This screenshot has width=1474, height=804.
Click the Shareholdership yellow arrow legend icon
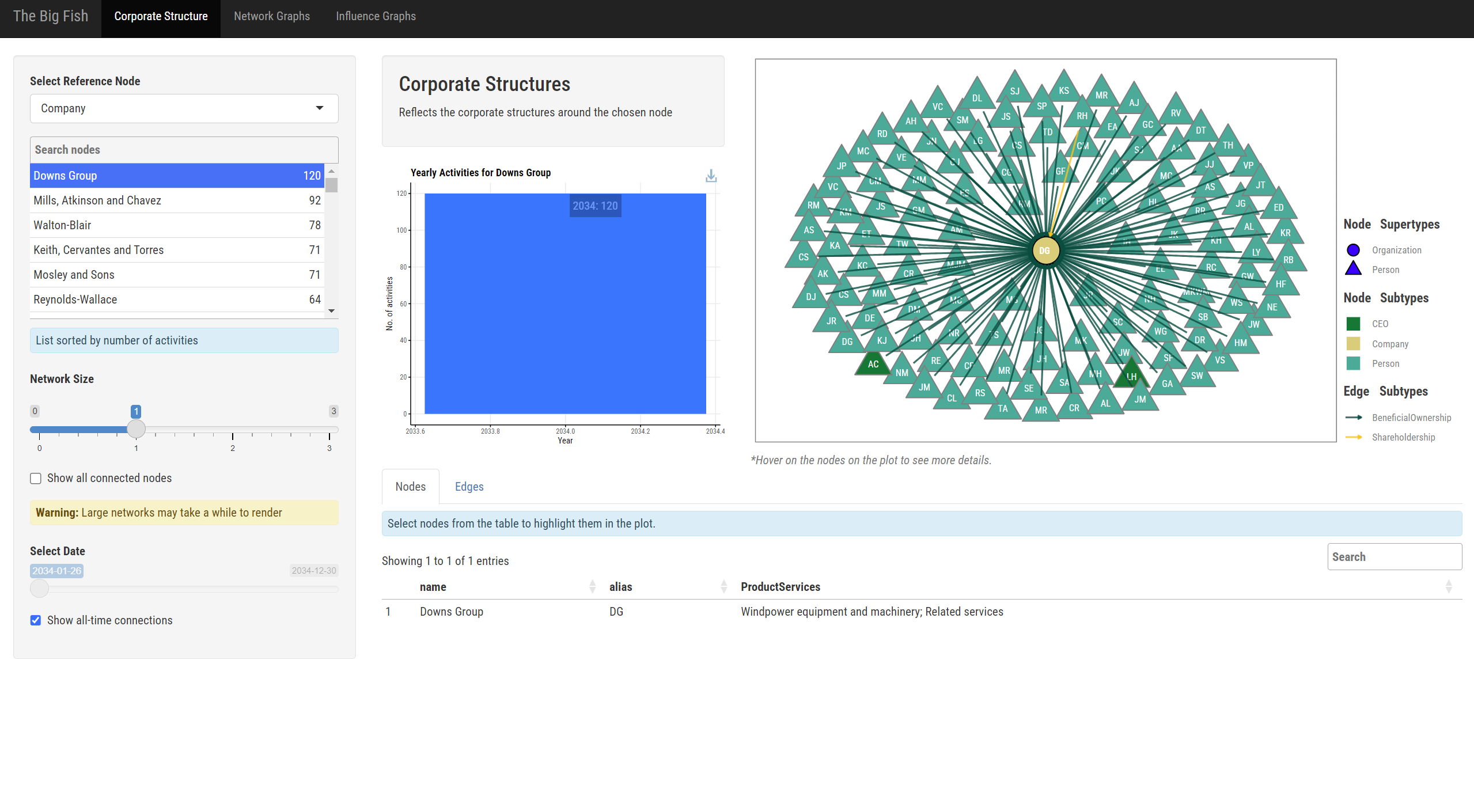coord(1353,437)
